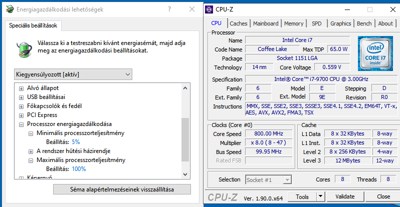
Task: Switch to the SPD tab
Action: (317, 23)
